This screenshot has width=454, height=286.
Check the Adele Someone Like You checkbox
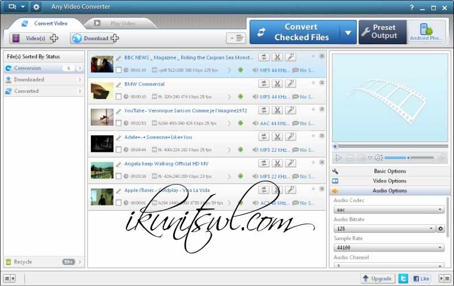click(x=119, y=150)
